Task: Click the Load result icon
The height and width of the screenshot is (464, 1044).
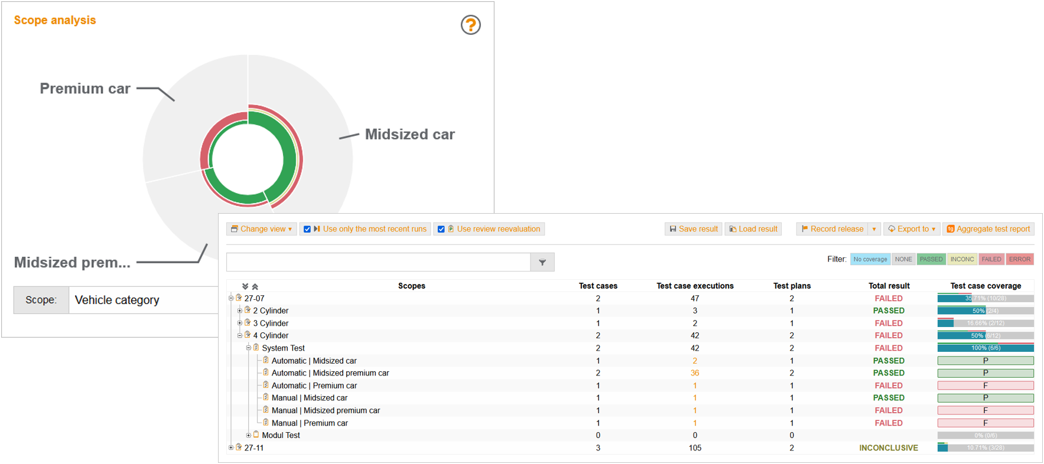Action: (x=733, y=229)
